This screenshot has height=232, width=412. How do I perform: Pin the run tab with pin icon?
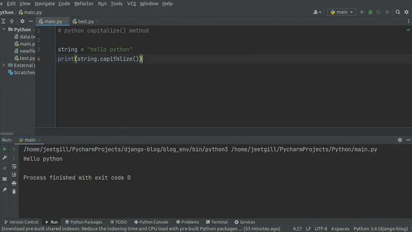5,189
